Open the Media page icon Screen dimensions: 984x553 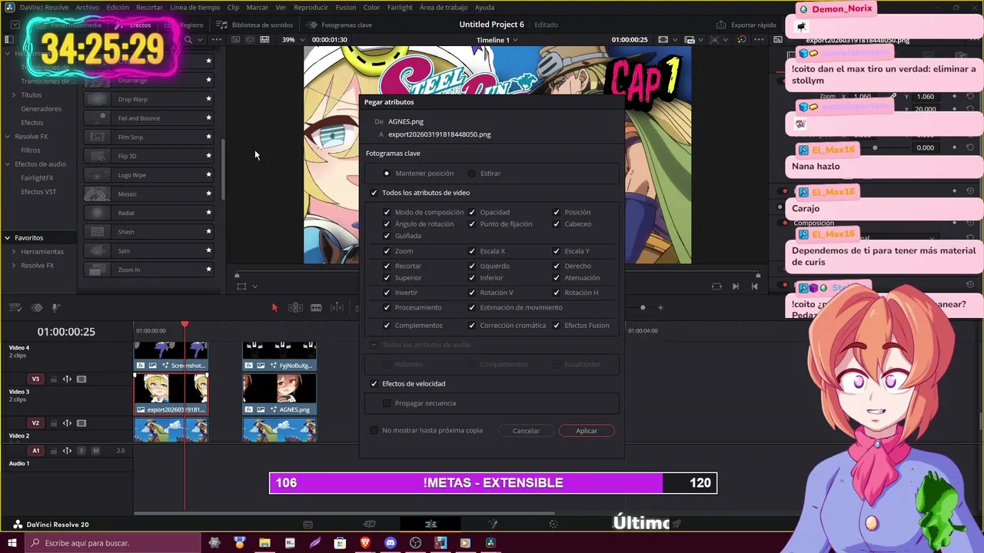click(x=307, y=525)
